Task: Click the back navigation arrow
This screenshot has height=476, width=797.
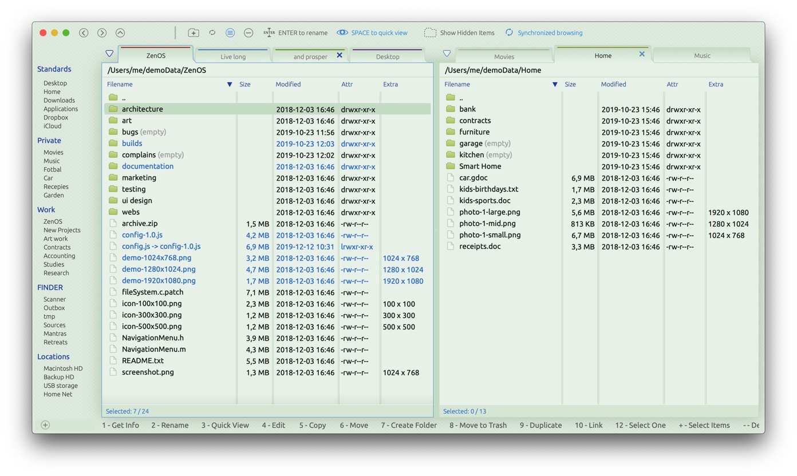Action: pyautogui.click(x=84, y=33)
